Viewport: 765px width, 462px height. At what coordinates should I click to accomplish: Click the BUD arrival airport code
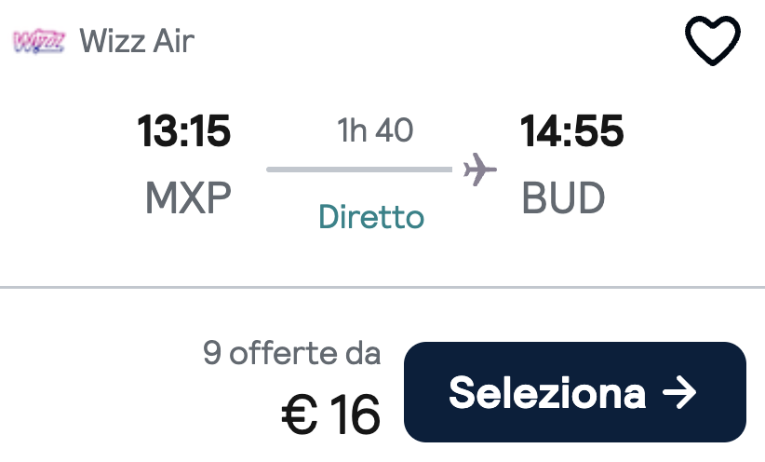[563, 197]
